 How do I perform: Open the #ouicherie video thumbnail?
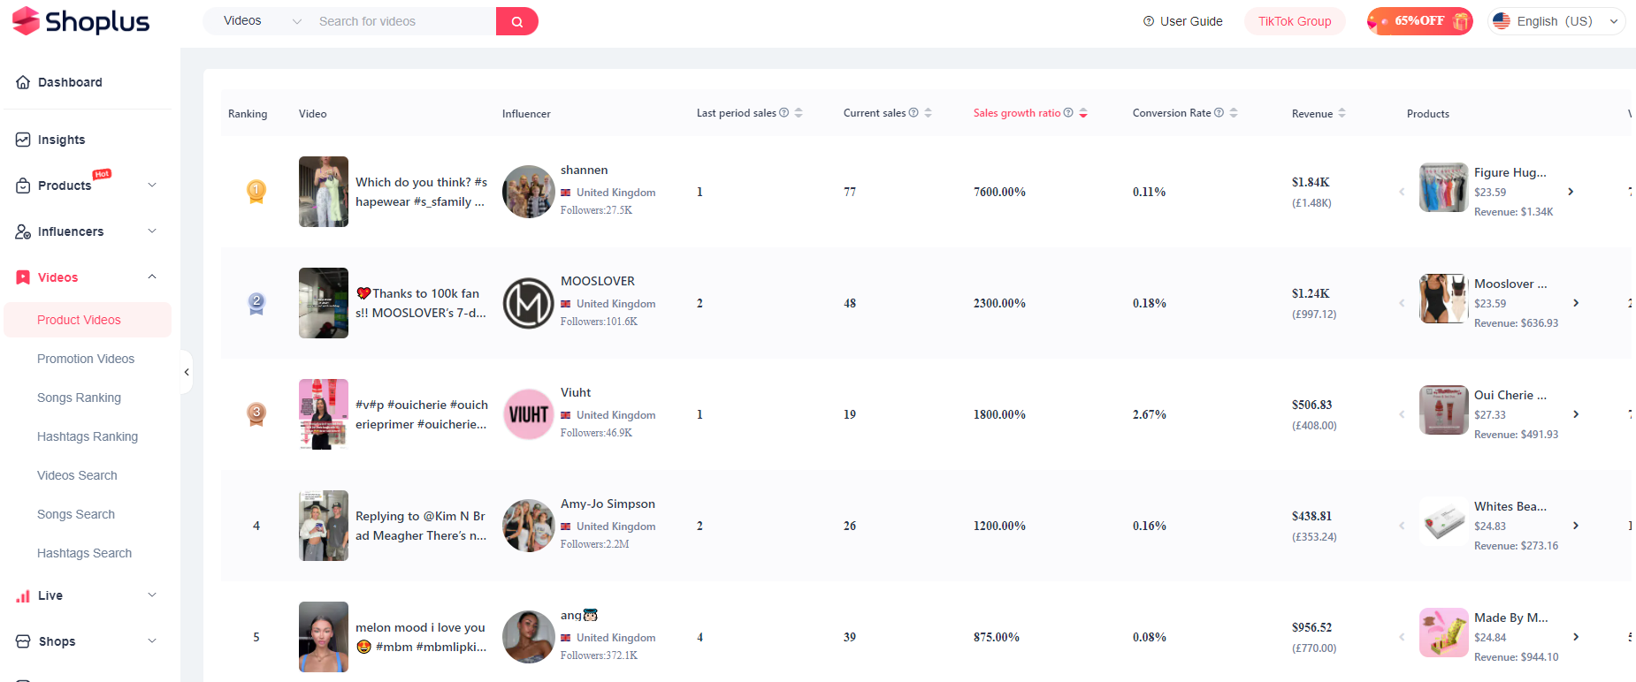click(x=324, y=414)
